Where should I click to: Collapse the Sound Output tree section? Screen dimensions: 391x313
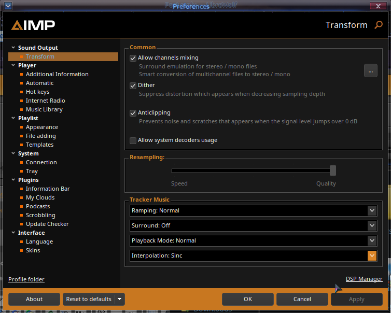[13, 48]
